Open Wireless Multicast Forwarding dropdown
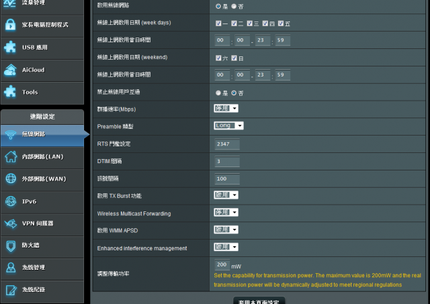 click(x=226, y=212)
